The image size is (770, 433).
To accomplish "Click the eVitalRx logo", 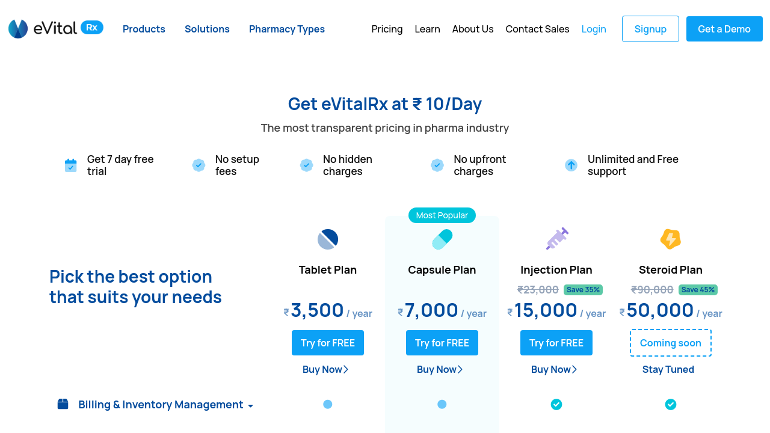I will tap(55, 28).
